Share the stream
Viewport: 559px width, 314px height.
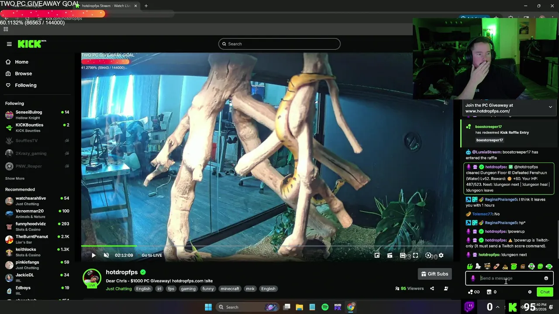click(x=432, y=288)
